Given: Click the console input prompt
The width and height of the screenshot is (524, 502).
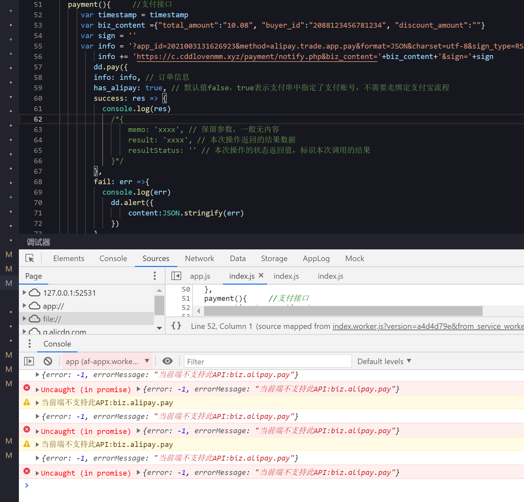Looking at the screenshot, I should pos(274,485).
